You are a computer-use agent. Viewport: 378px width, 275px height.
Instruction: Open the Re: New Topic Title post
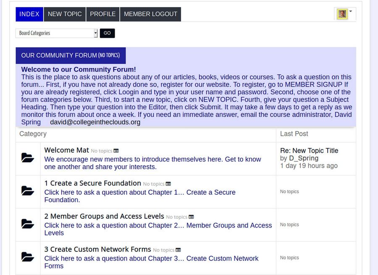(x=309, y=151)
